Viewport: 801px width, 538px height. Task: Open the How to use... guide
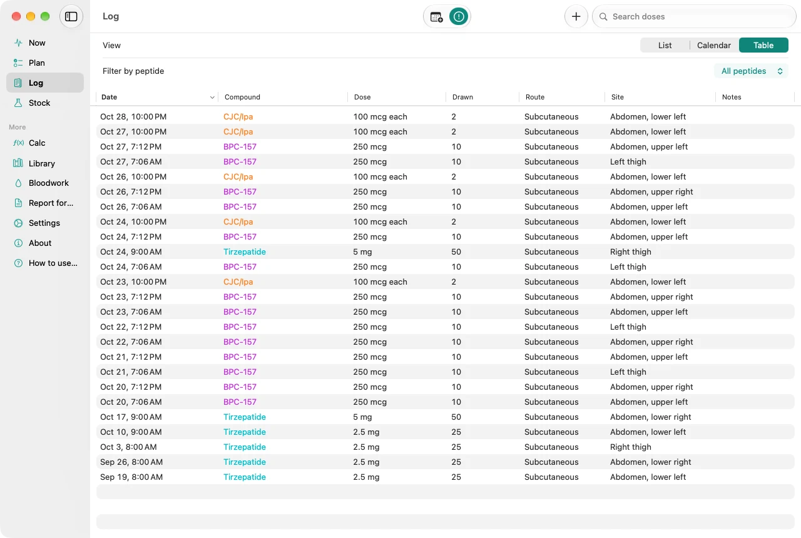45,263
